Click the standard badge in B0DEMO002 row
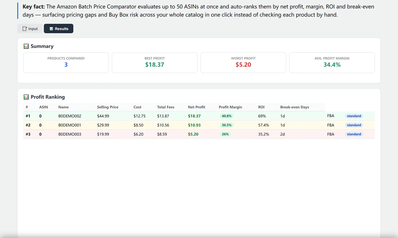 point(354,116)
